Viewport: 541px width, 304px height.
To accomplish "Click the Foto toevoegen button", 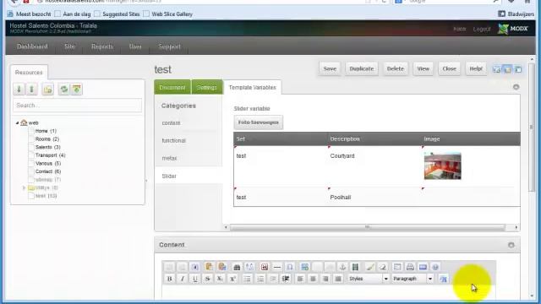I will pos(259,122).
